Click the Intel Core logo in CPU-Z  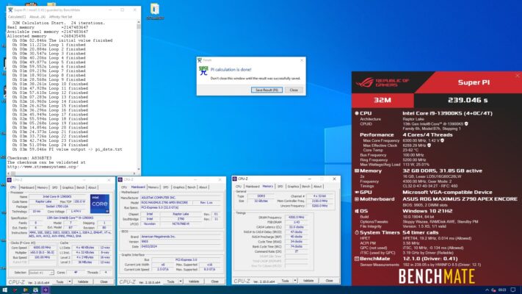pos(100,204)
